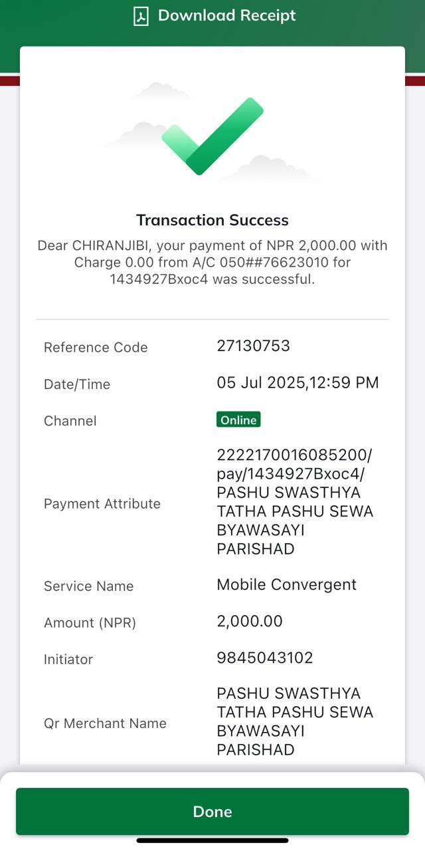Click the Reference Code label
The image size is (425, 851).
point(96,347)
